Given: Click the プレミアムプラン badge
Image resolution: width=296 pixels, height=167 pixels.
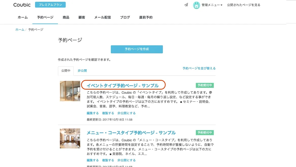Looking at the screenshot, I should [x=50, y=5].
